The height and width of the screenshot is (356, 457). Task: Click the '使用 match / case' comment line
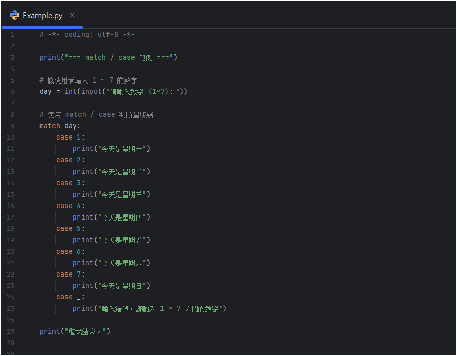96,114
